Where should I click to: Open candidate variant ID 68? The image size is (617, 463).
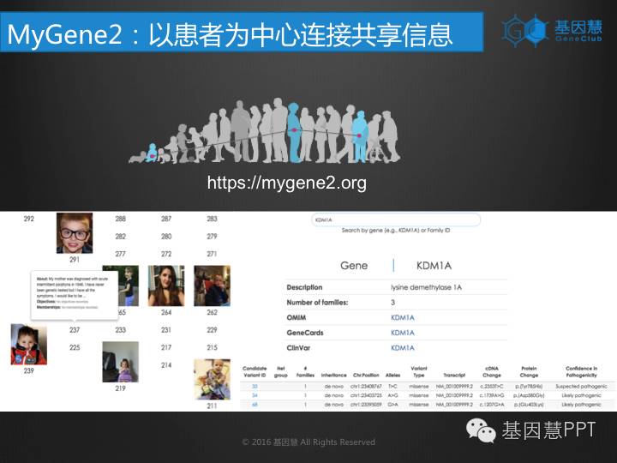255,404
